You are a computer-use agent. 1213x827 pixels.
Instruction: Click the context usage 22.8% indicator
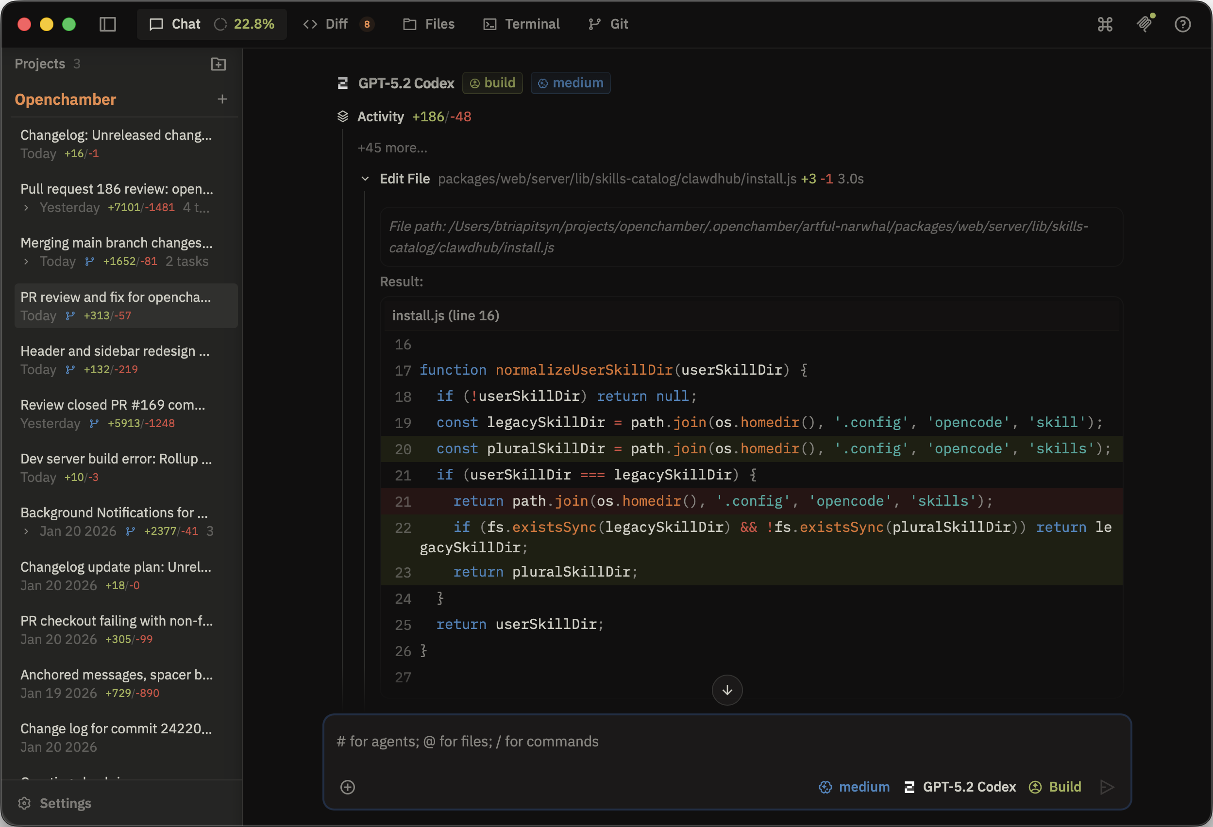pyautogui.click(x=244, y=24)
